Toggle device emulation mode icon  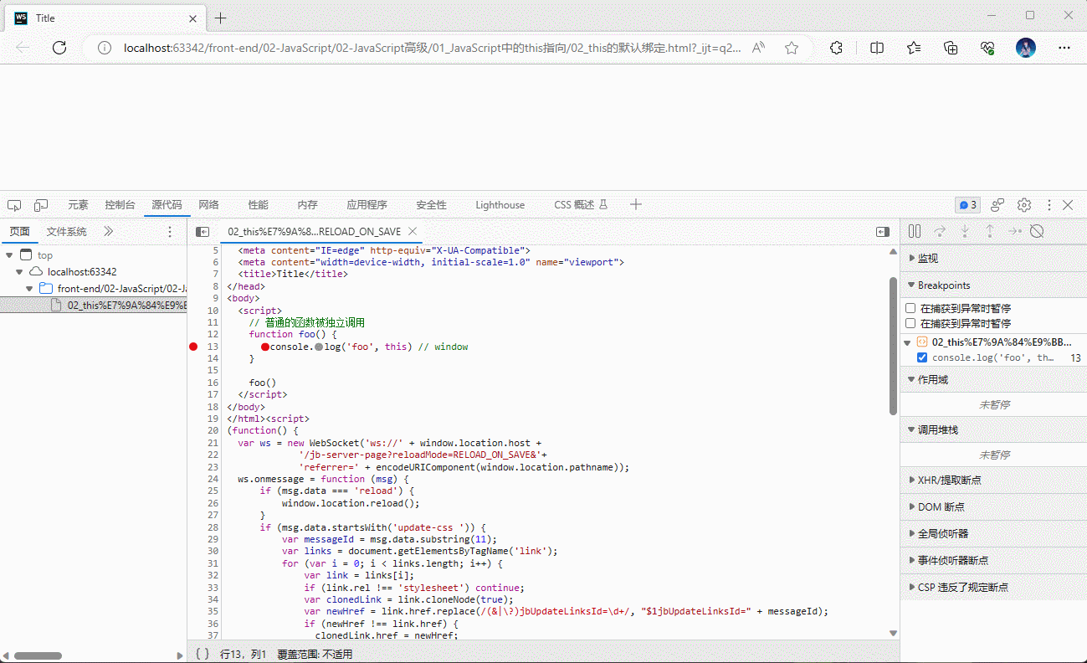click(x=41, y=205)
